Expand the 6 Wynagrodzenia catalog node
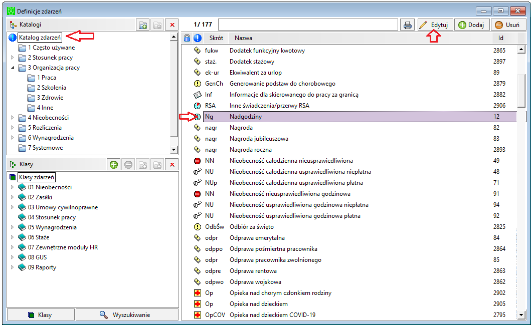 13,138
